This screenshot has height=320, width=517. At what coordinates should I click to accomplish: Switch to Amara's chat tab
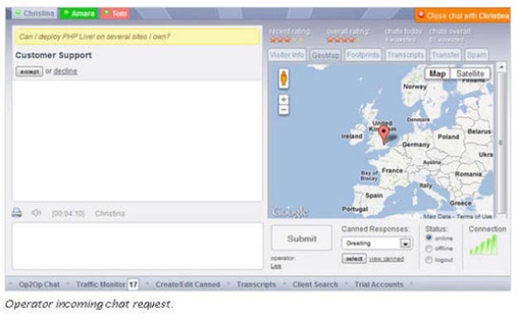pyautogui.click(x=79, y=13)
